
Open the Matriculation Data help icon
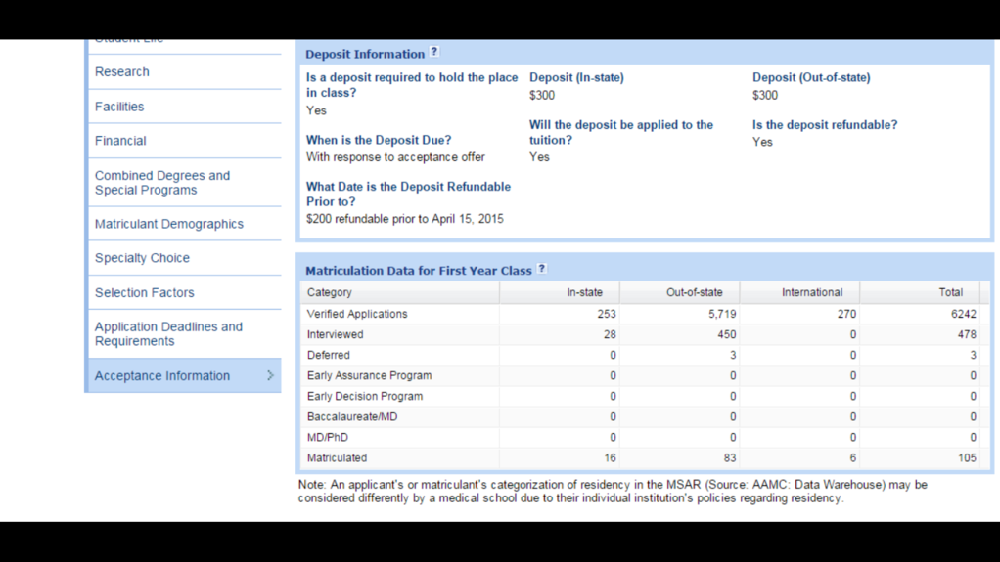[x=541, y=269]
